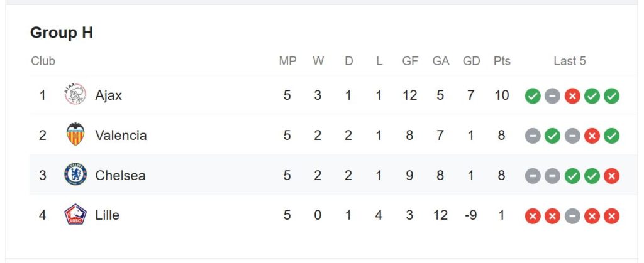644x263 pixels.
Task: Click Valencia's first grey draw icon
Action: [533, 136]
